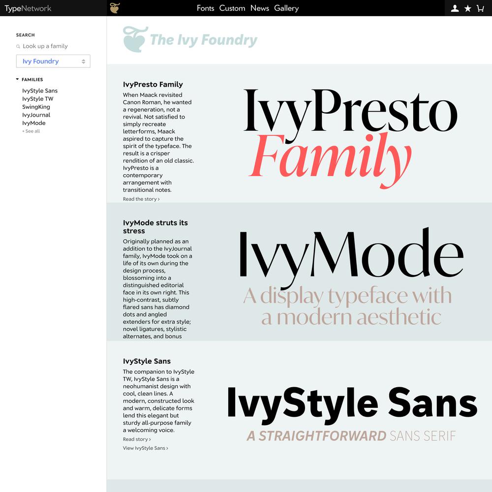Open the shopping cart icon
The width and height of the screenshot is (492, 492).
[x=480, y=8]
